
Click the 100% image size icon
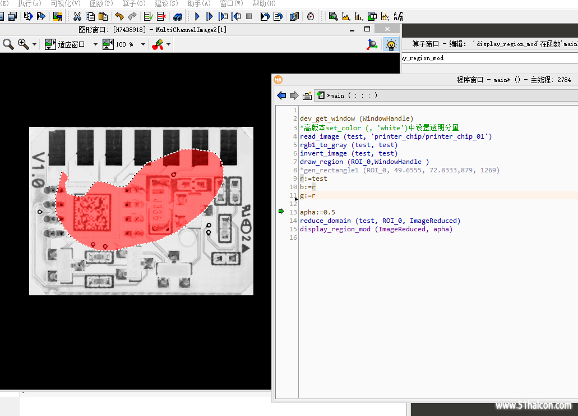coord(108,44)
